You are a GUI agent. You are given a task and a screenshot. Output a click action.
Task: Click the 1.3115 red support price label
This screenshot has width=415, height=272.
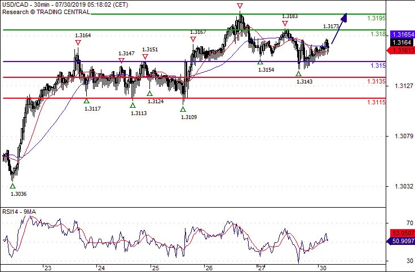click(376, 102)
